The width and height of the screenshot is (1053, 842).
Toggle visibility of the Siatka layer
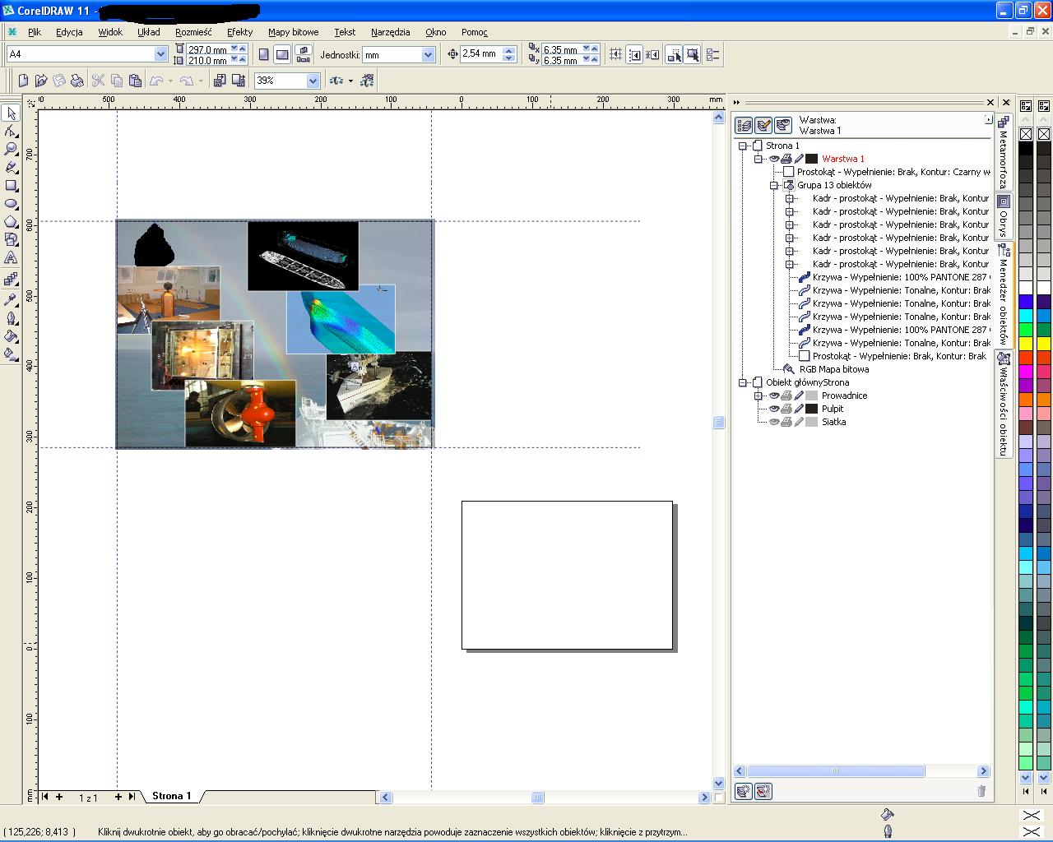pyautogui.click(x=774, y=422)
